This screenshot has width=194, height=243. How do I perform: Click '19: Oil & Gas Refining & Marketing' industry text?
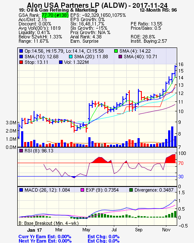point(58,10)
